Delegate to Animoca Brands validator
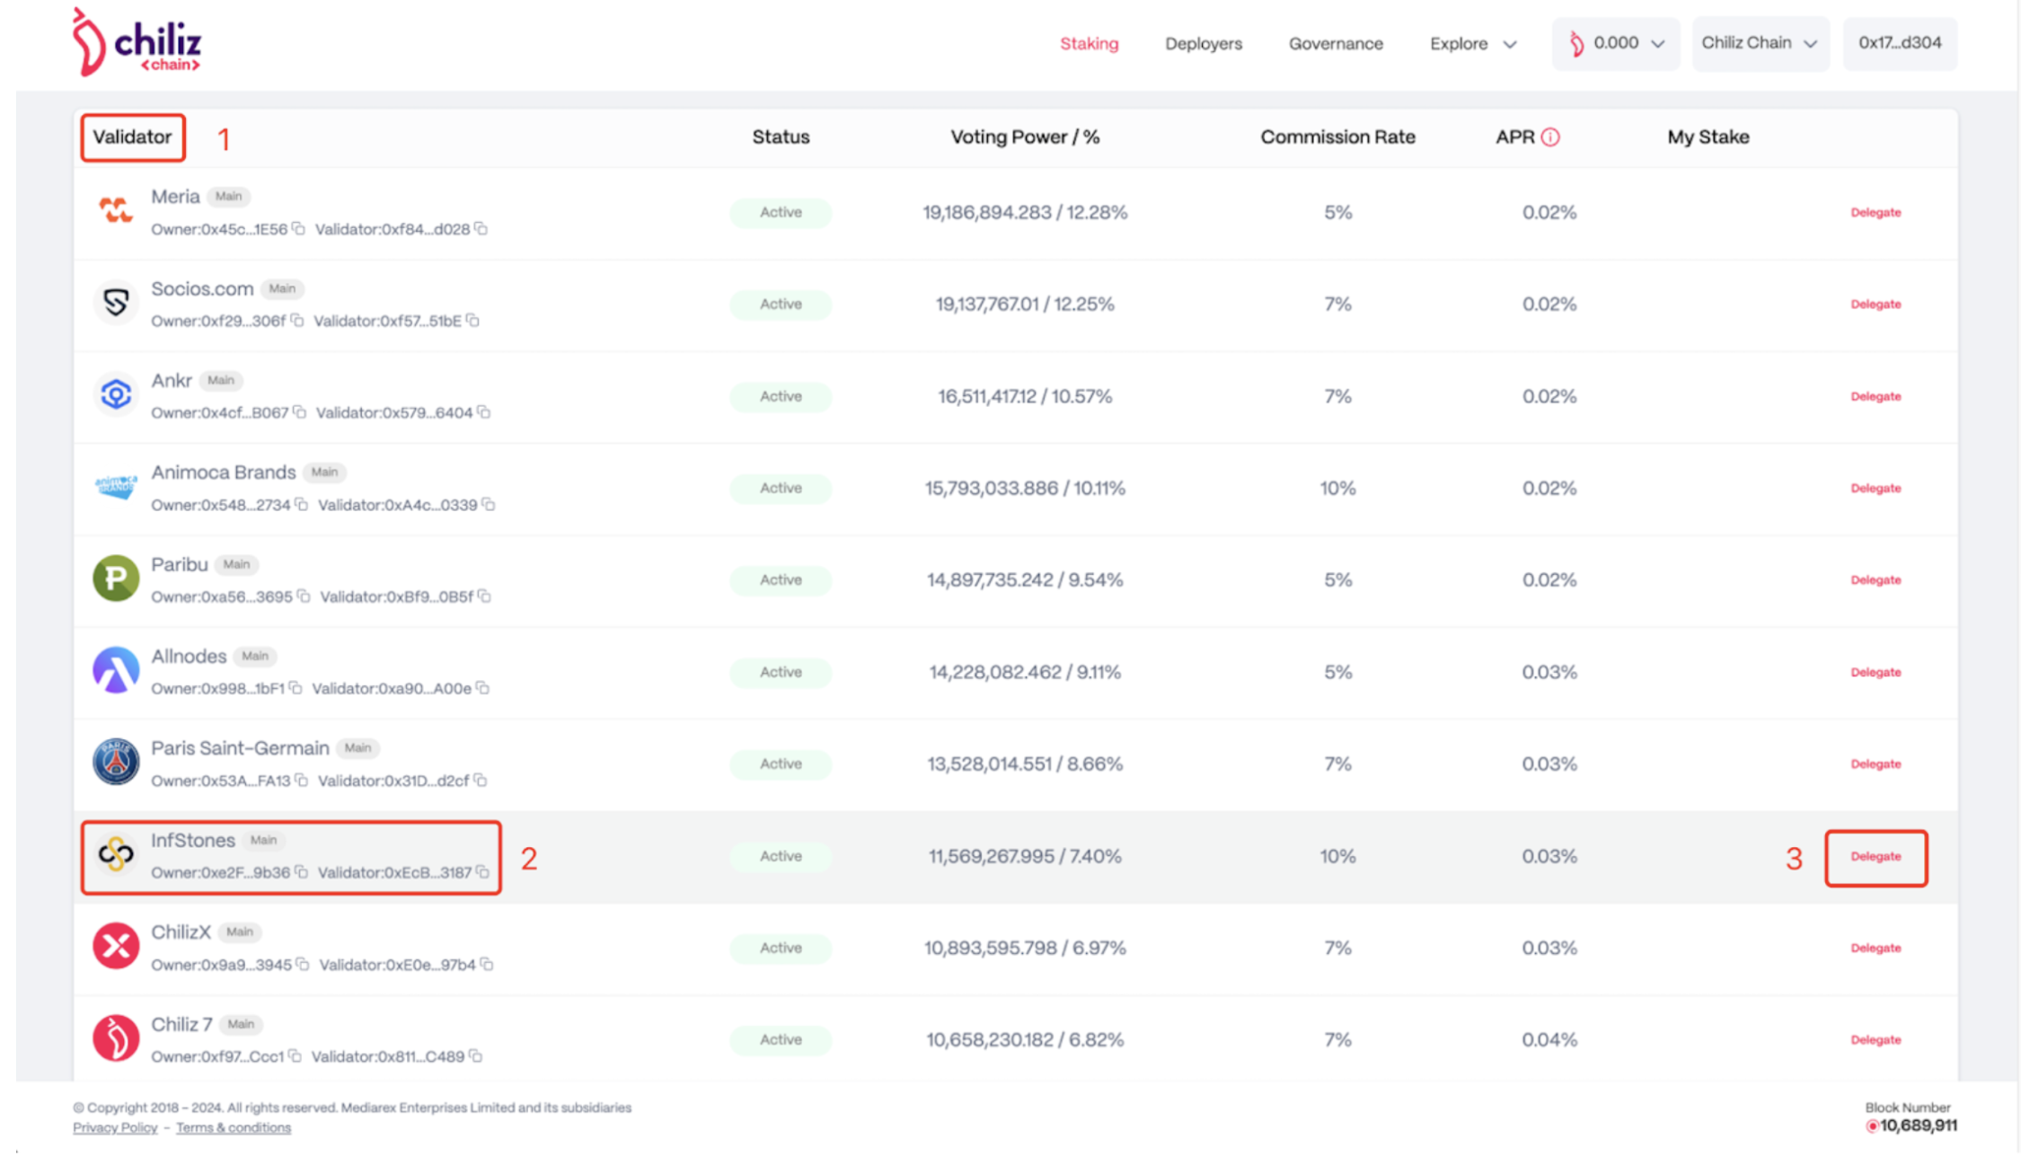Viewport: 2021px width, 1157px height. pos(1875,489)
